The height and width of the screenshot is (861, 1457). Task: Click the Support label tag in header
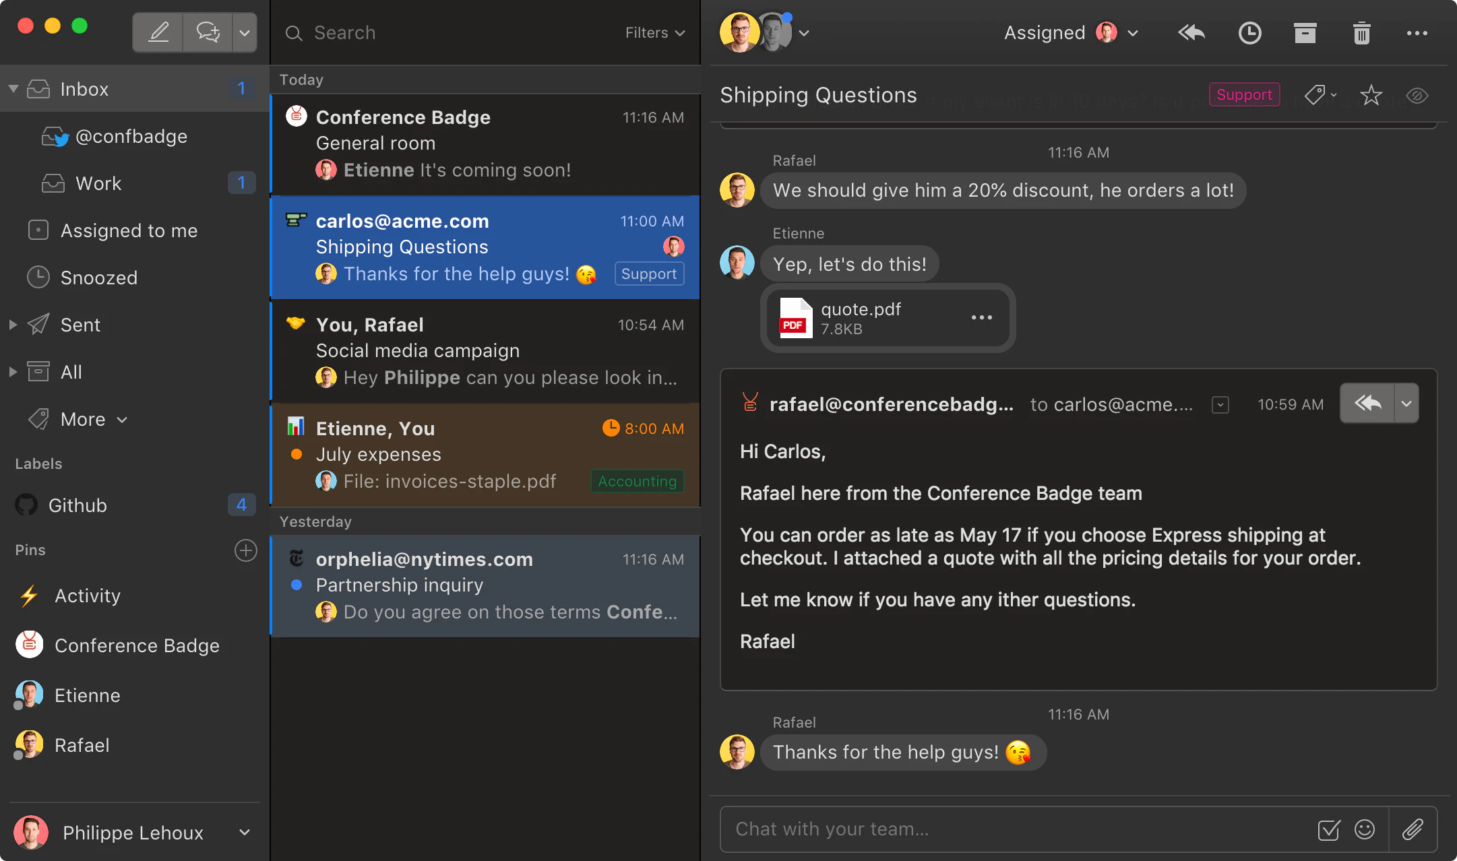click(x=1243, y=94)
